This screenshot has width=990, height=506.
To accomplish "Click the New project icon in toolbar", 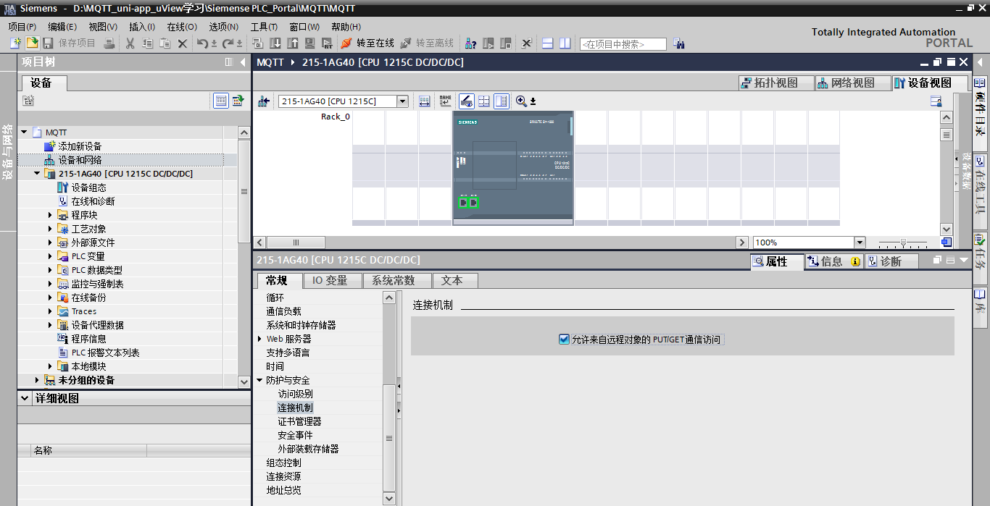I will coord(15,43).
